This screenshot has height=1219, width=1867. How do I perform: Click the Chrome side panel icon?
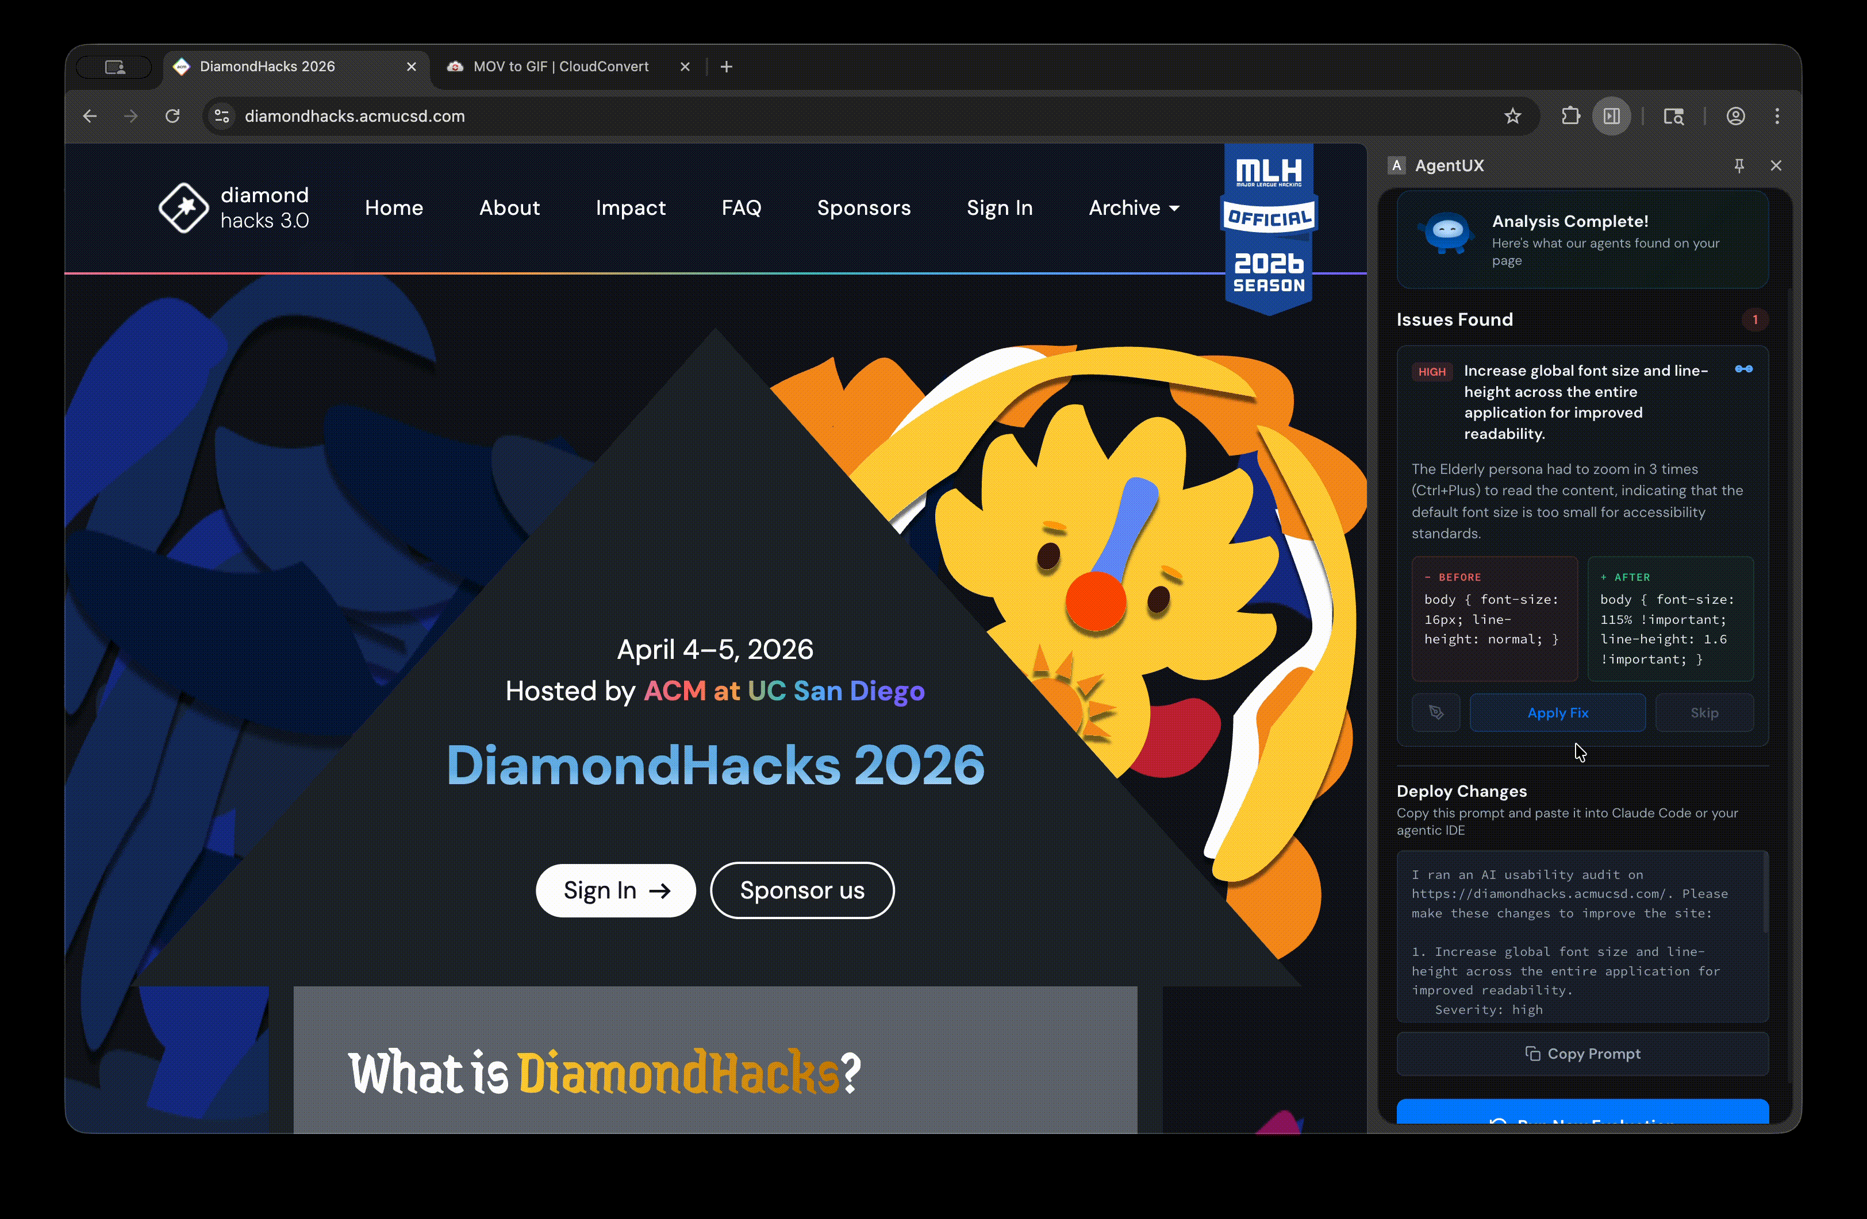(x=1612, y=116)
